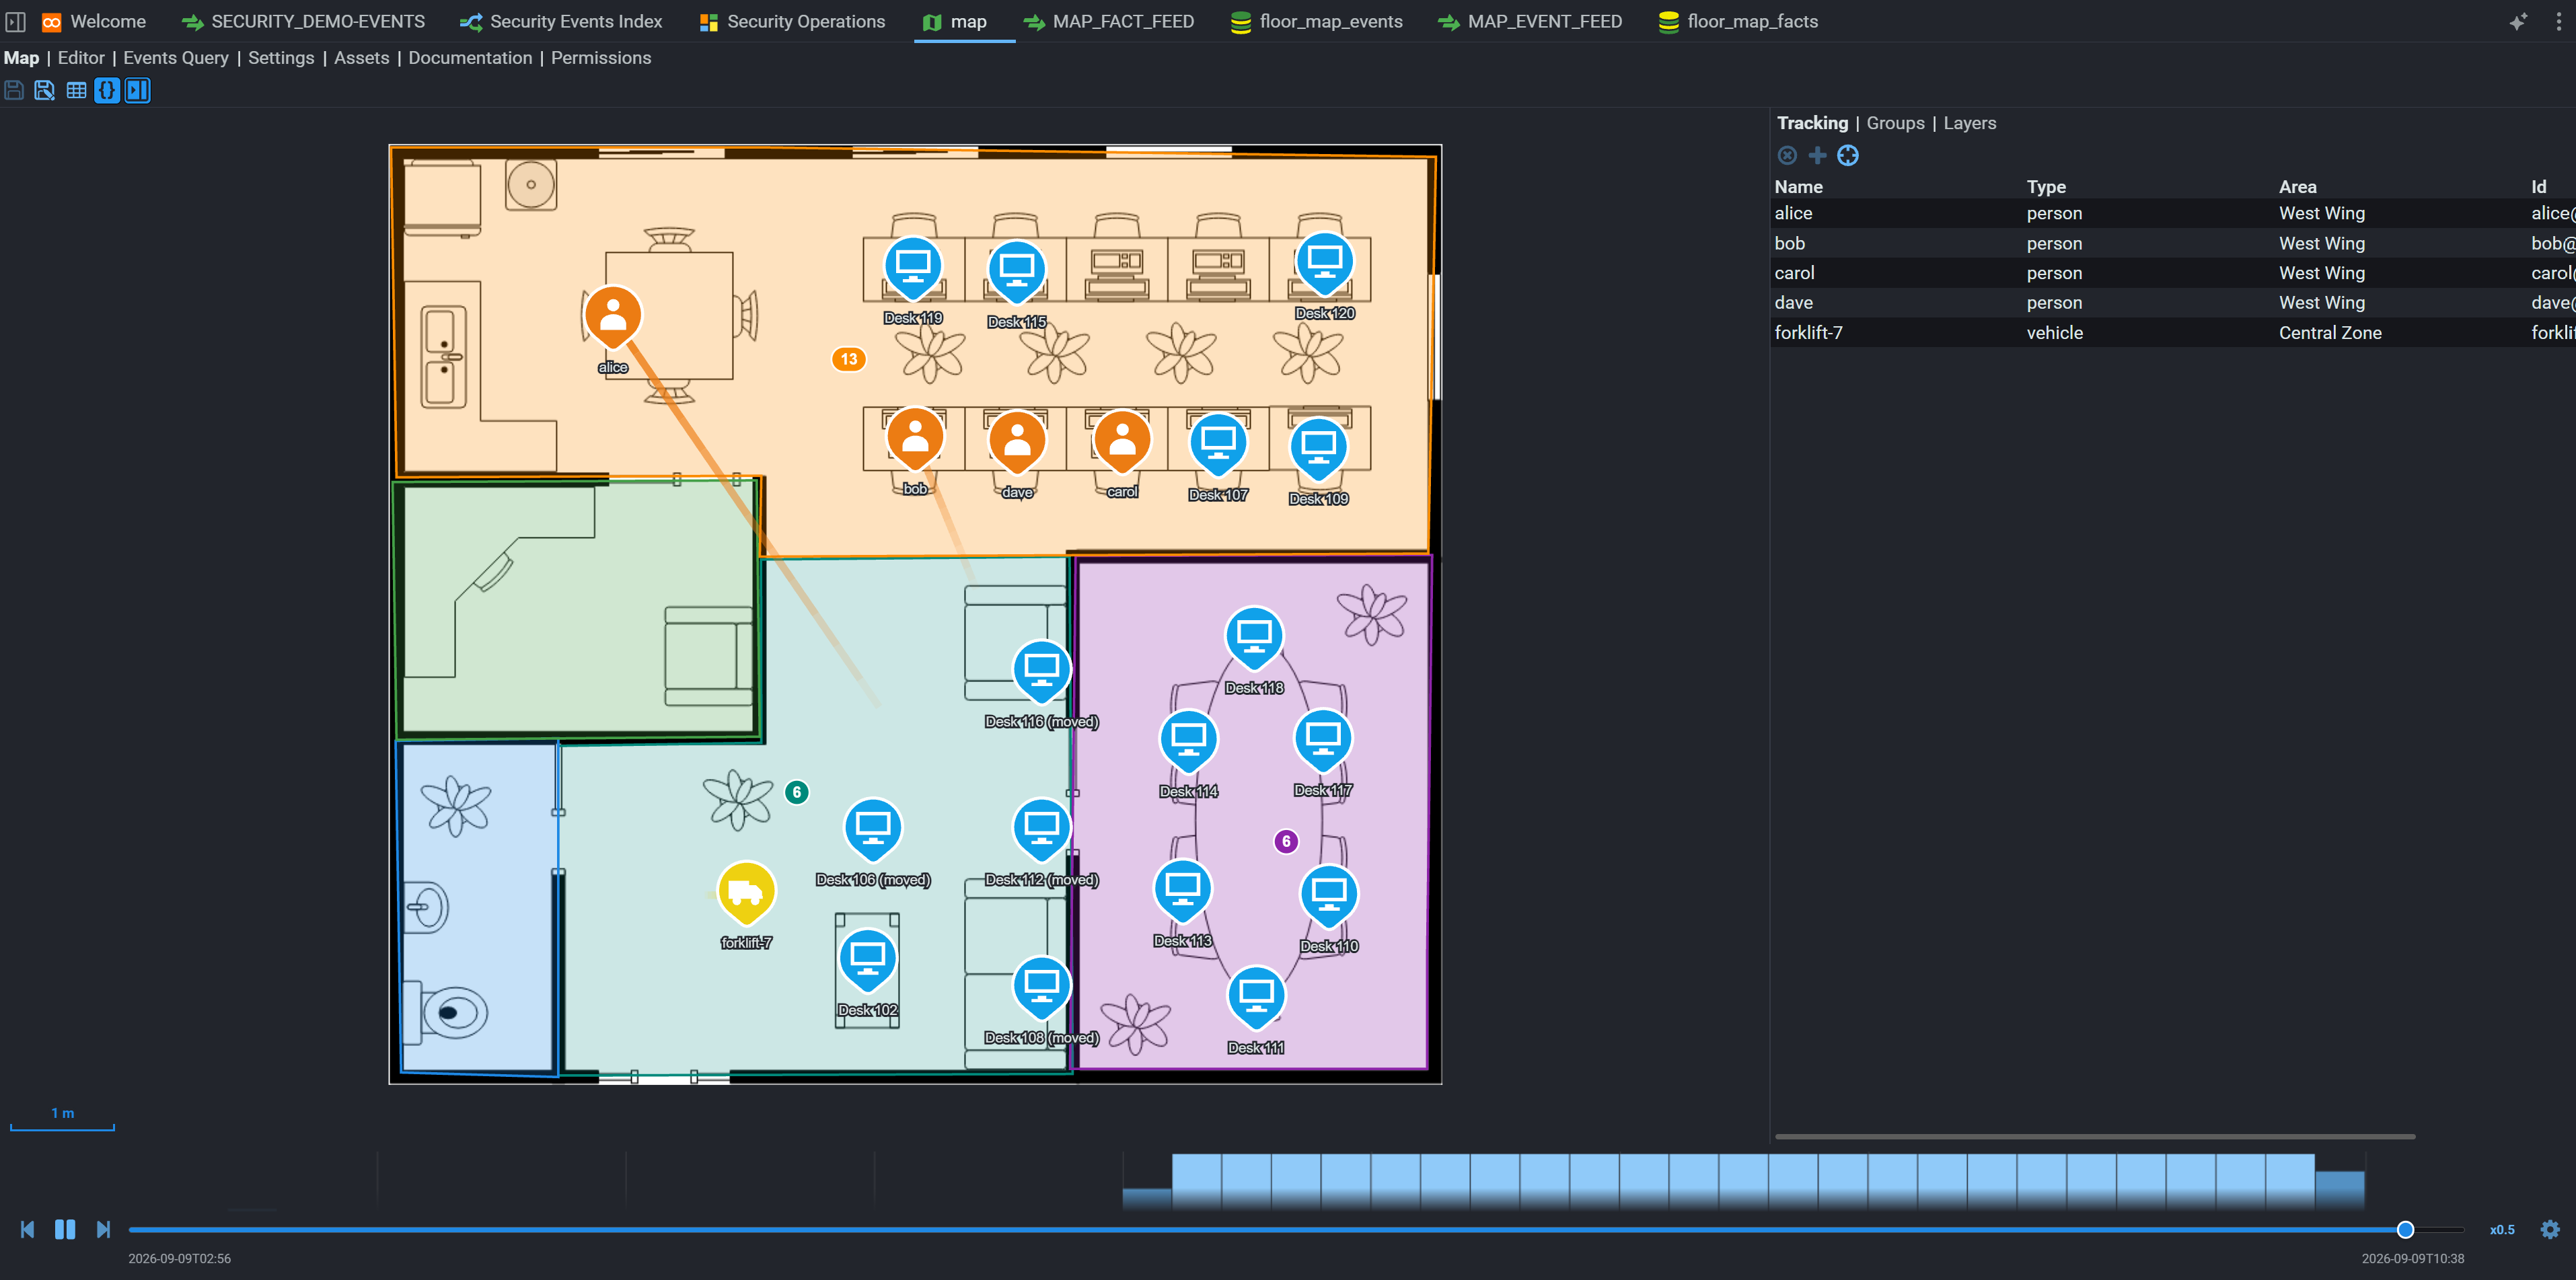Open the Assets section

361,58
